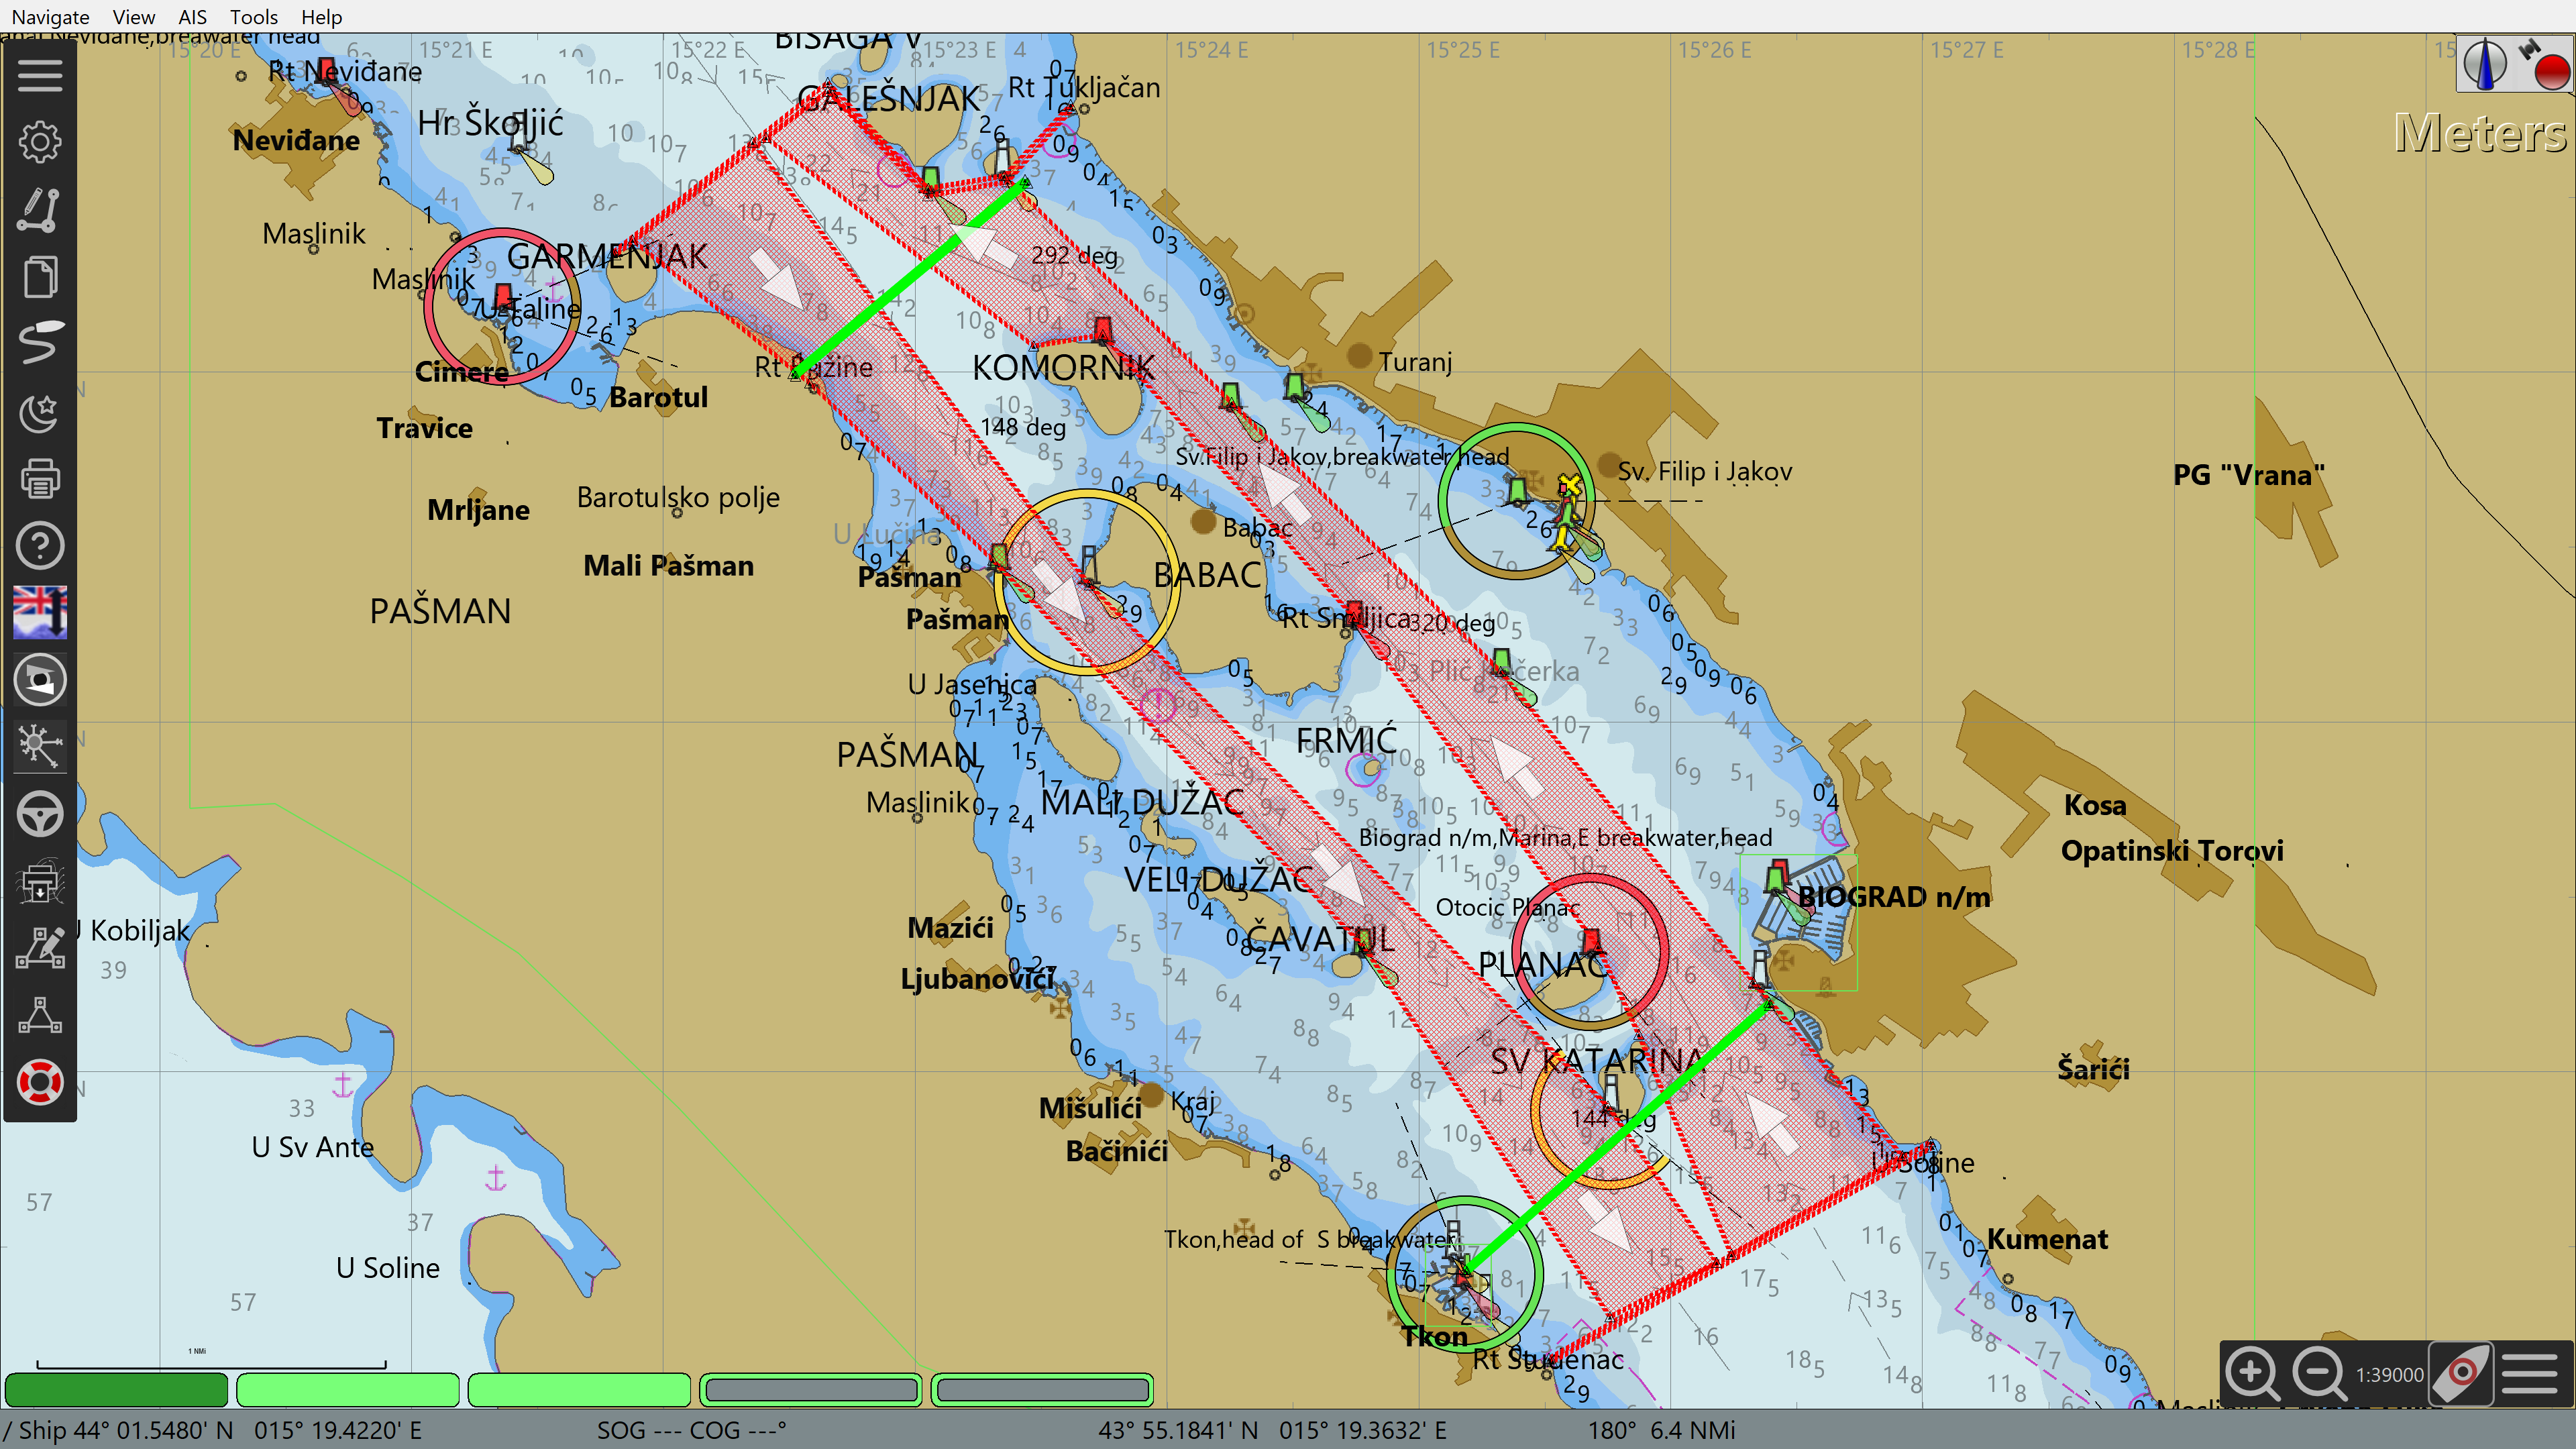
Task: Click the steering wheel autopilot icon
Action: click(x=40, y=813)
